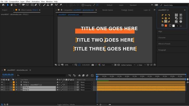This screenshot has height=106, width=189.
Task: Open Active Camera dropdown
Action: tap(128, 65)
